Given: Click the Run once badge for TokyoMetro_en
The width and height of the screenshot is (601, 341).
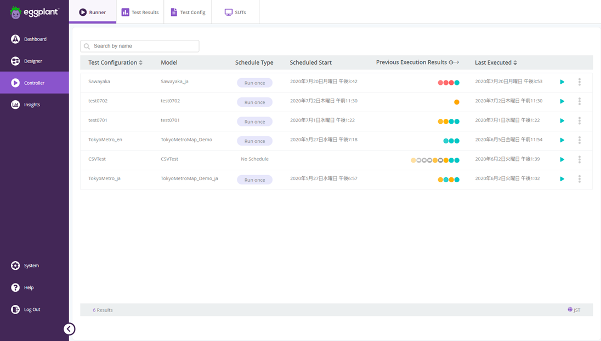Looking at the screenshot, I should pos(254,141).
